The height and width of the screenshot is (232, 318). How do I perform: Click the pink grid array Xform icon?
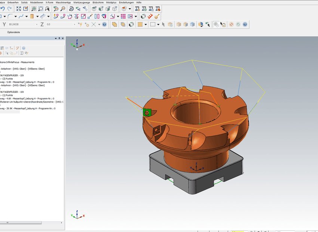pyautogui.click(x=123, y=16)
